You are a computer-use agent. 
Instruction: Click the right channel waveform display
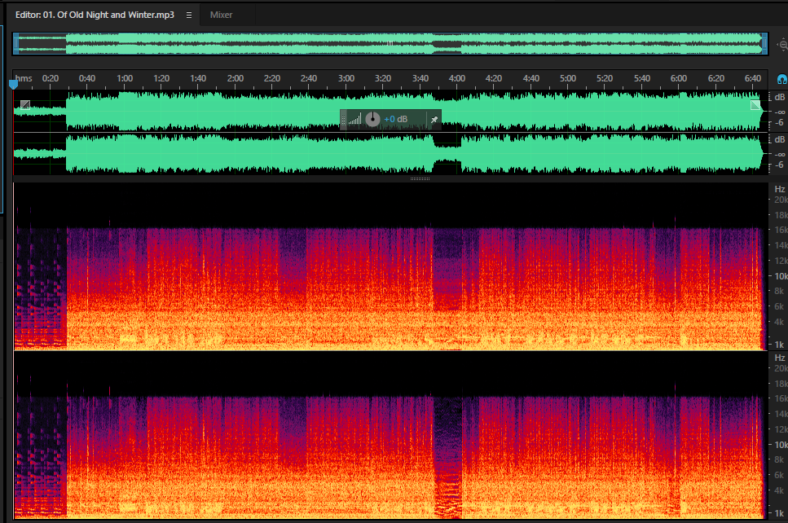390,154
